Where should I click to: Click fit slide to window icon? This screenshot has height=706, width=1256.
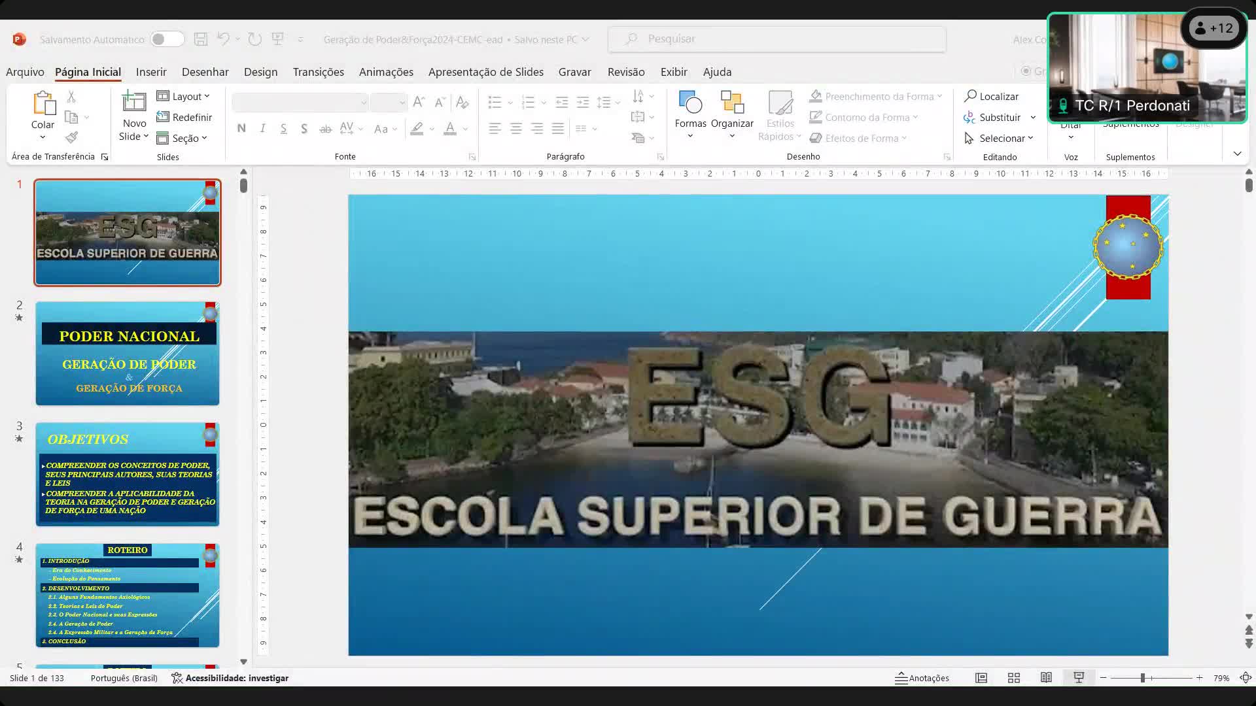click(1245, 678)
